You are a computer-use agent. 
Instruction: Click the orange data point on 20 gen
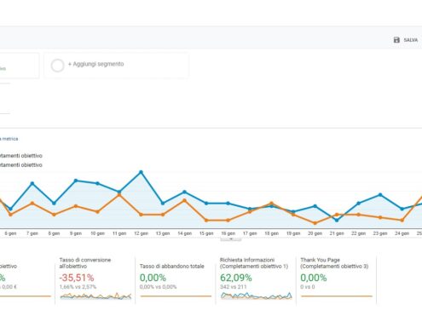pyautogui.click(x=315, y=223)
